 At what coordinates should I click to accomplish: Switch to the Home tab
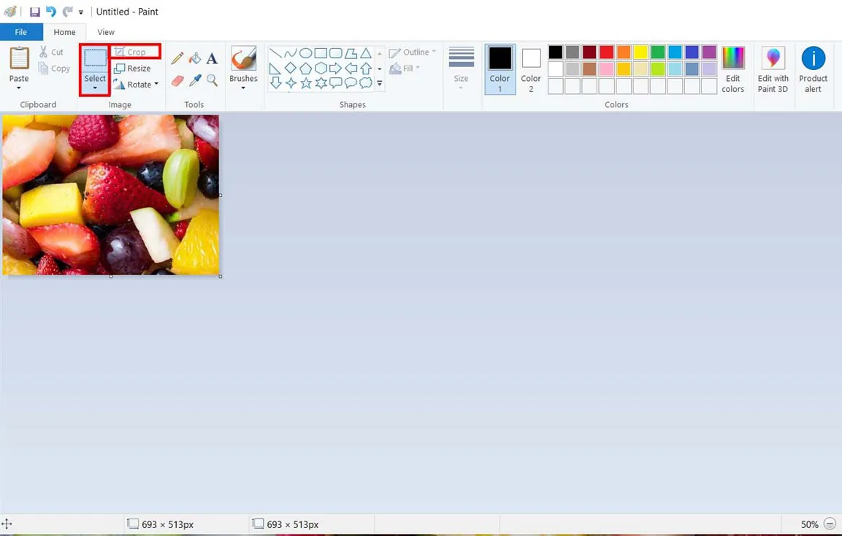click(x=64, y=32)
